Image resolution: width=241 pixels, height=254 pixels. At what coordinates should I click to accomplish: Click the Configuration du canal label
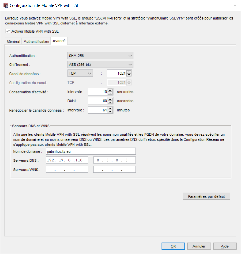pos(28,83)
